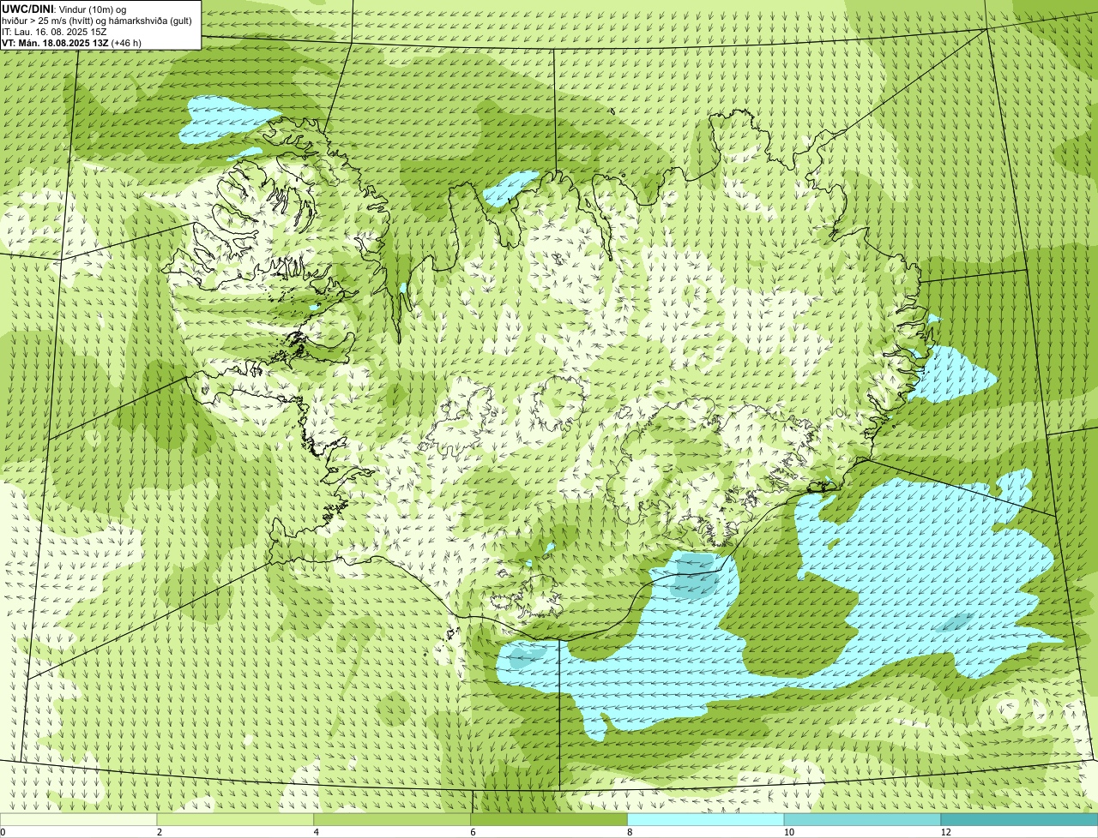This screenshot has width=1098, height=838.
Task: Click the palest 0–2 m/s legend swatch
Action: tap(79, 820)
